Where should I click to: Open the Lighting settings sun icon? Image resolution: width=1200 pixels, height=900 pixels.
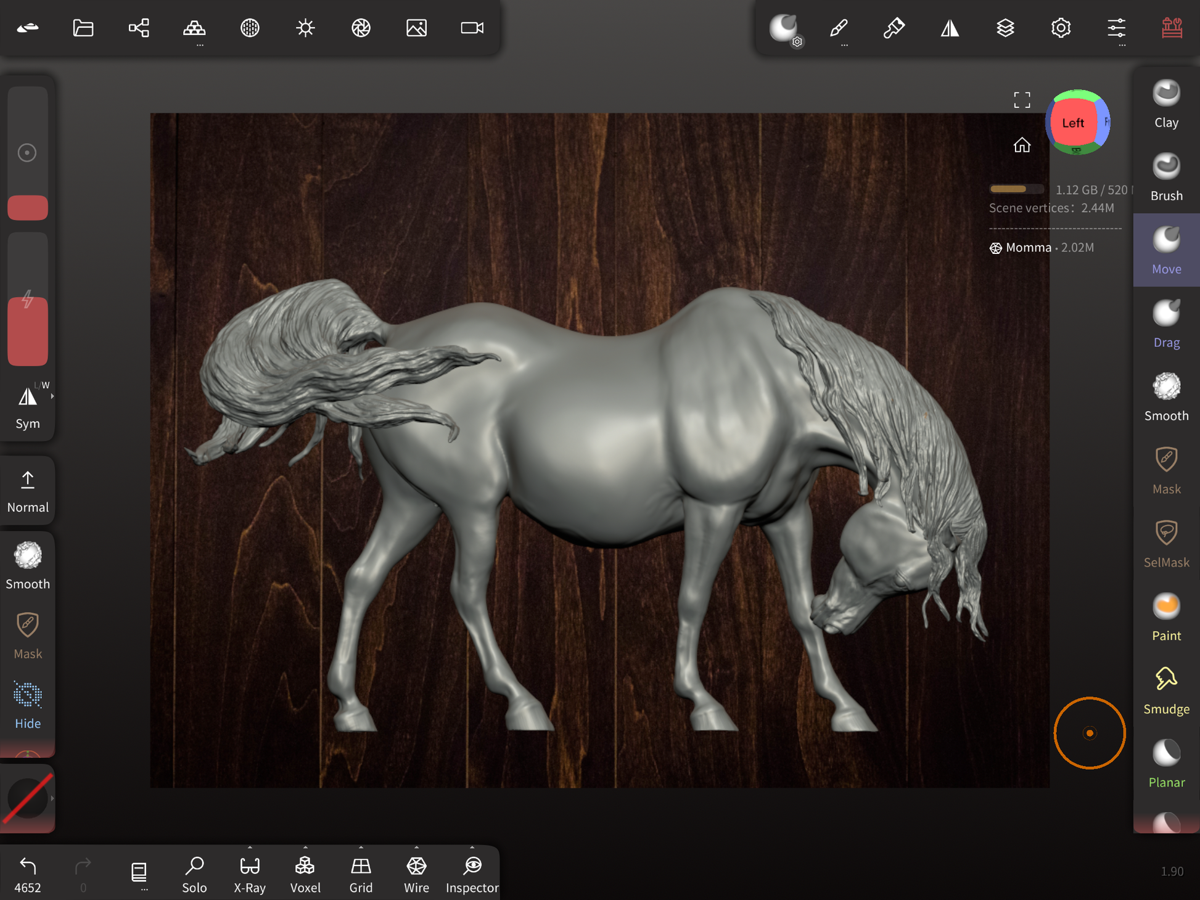tap(305, 28)
